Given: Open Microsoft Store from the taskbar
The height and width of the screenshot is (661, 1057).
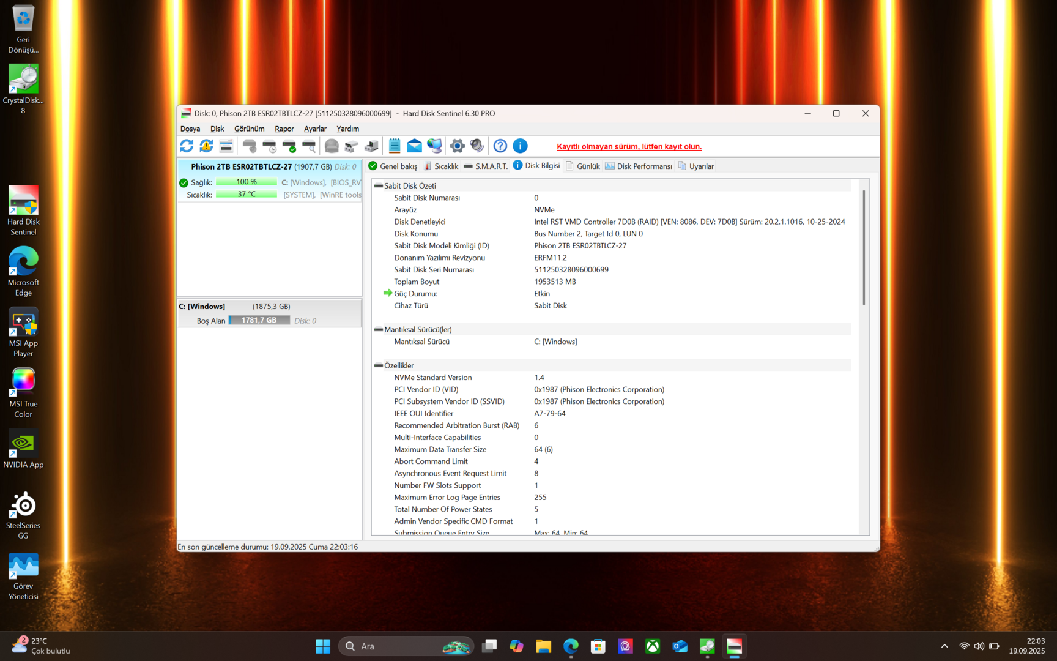Looking at the screenshot, I should click(598, 646).
